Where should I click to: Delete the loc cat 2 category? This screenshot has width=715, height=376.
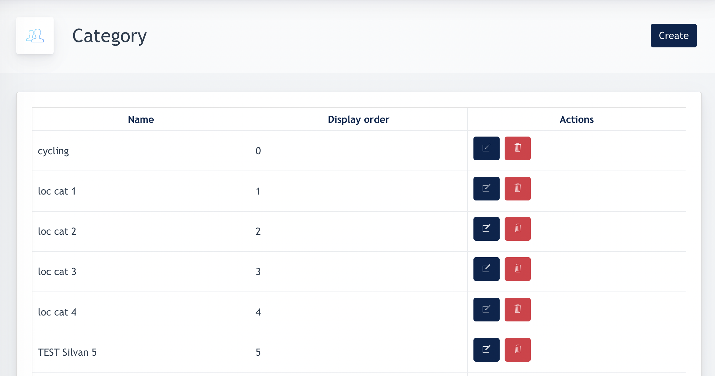pos(517,229)
